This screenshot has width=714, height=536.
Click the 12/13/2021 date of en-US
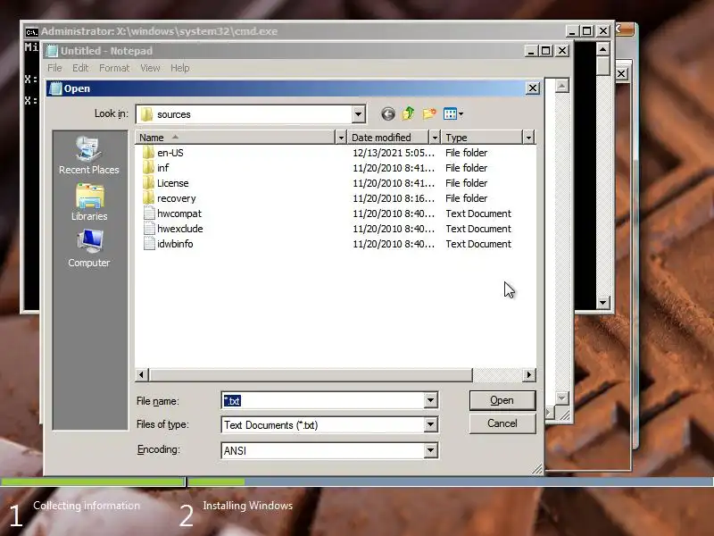(x=394, y=153)
